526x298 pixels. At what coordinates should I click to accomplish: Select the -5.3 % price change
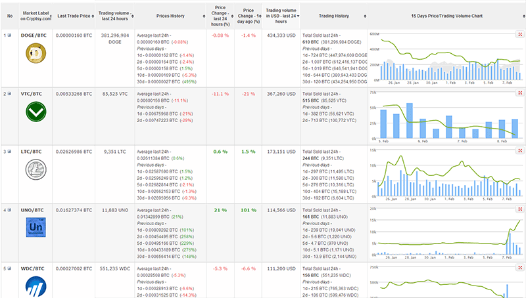(220, 268)
